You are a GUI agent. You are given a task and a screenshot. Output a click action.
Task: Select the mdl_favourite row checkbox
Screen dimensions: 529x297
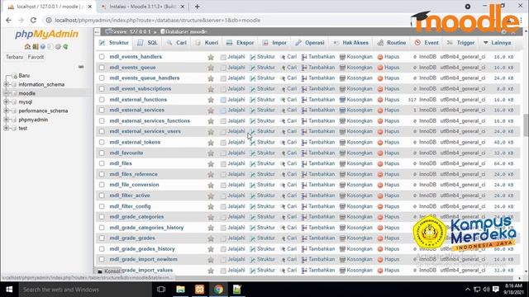point(102,153)
